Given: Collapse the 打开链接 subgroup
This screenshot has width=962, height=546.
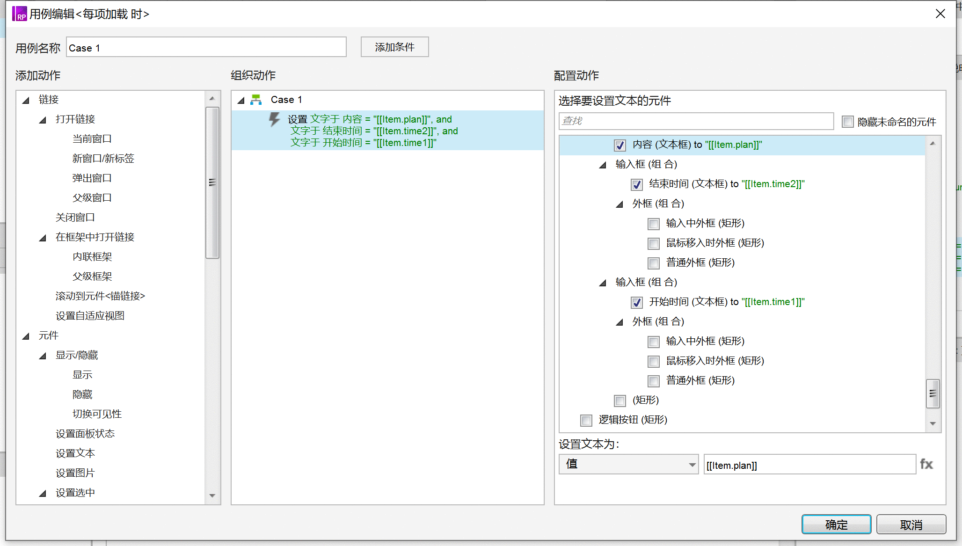Looking at the screenshot, I should pyautogui.click(x=43, y=120).
